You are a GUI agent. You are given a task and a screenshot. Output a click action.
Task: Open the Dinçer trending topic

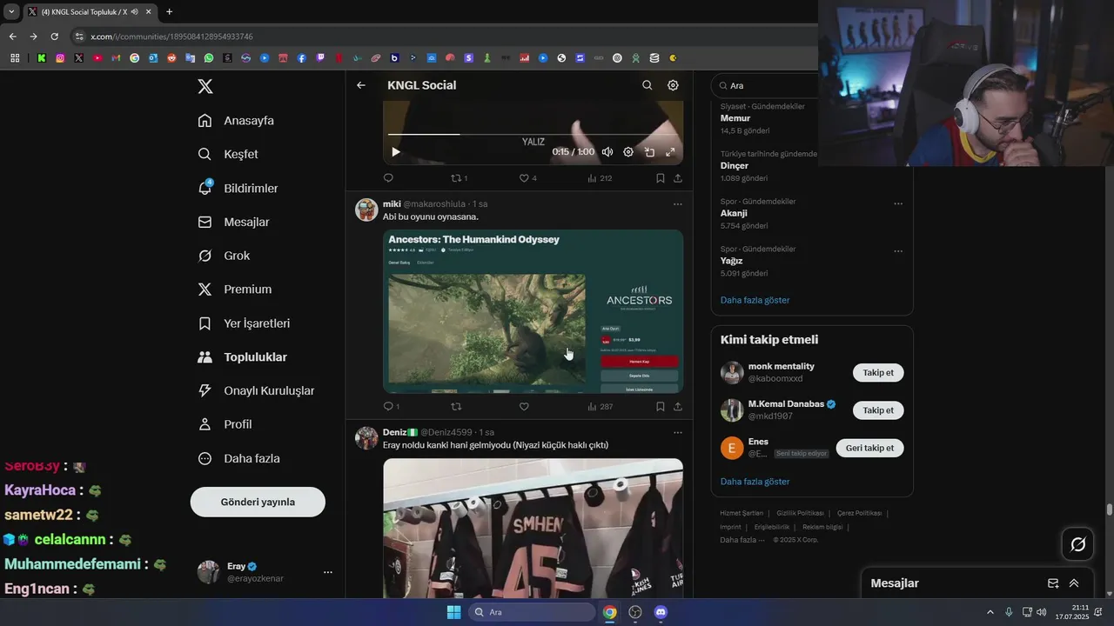(x=735, y=165)
